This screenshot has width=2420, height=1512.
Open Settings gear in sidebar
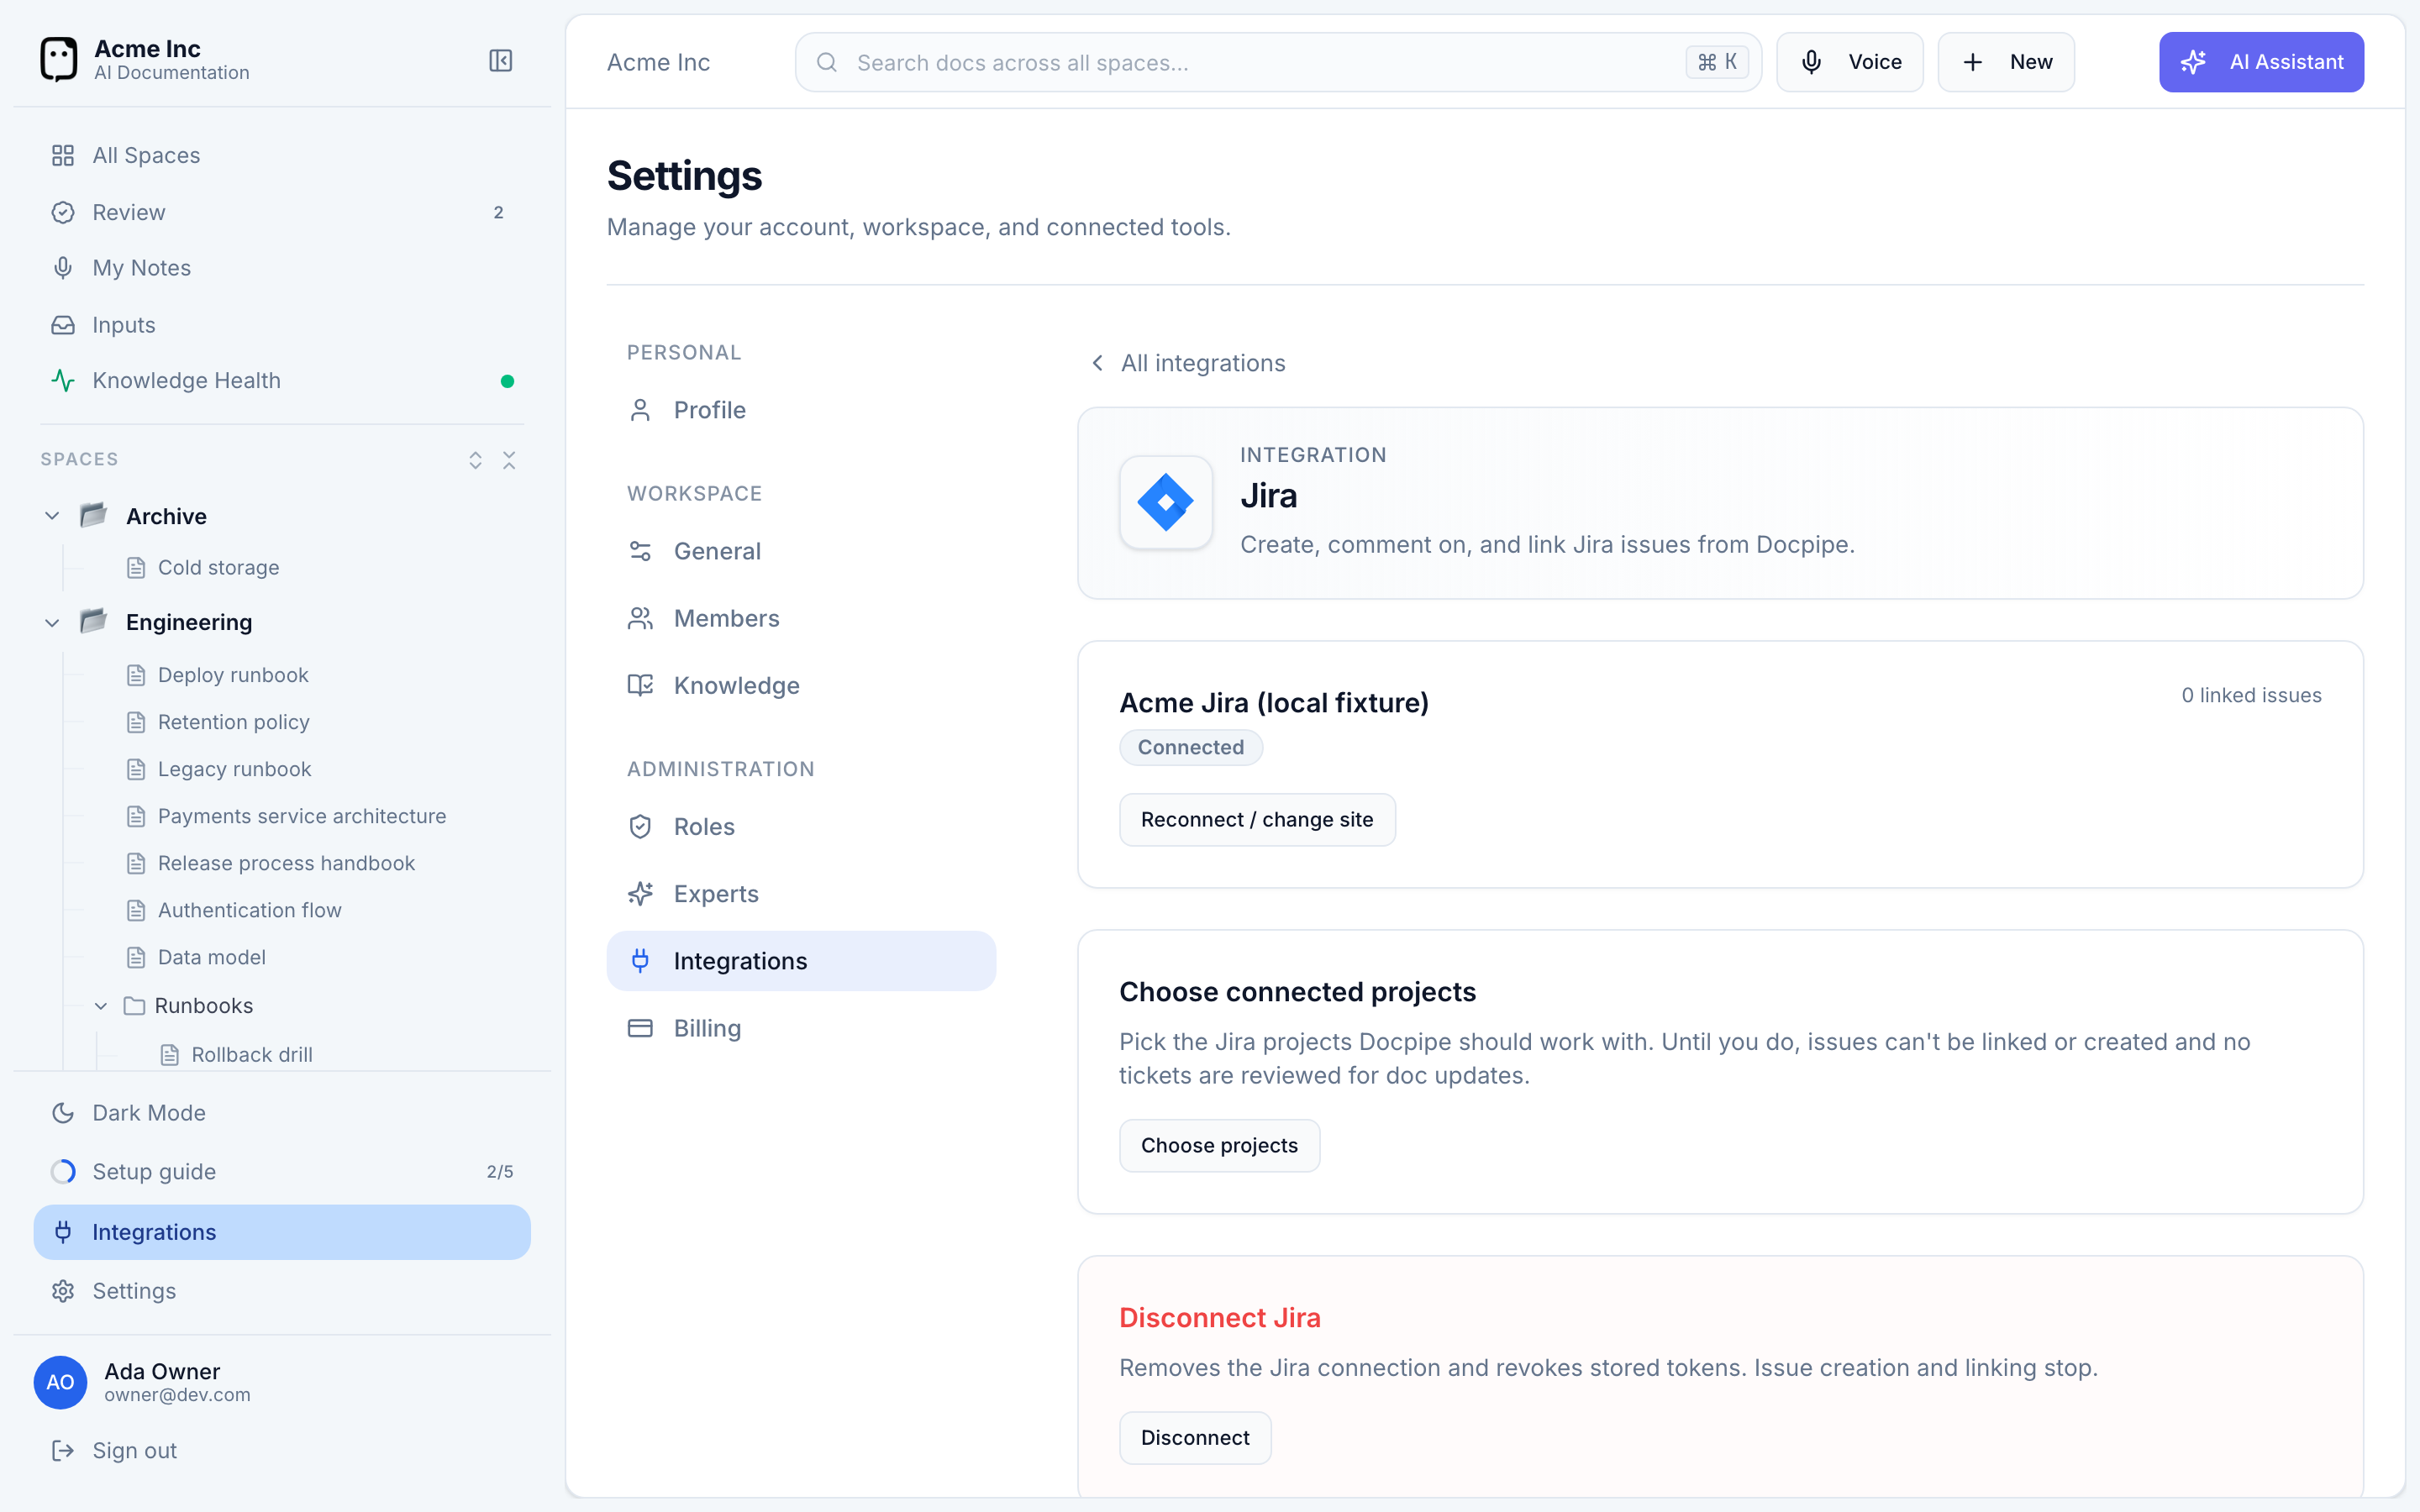click(63, 1291)
